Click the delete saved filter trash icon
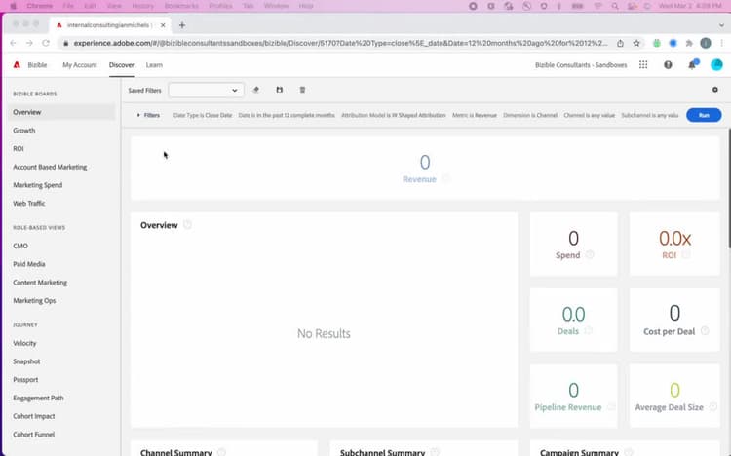 (302, 90)
